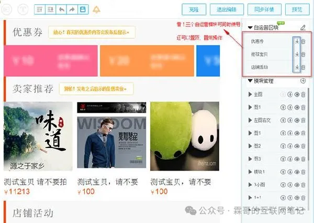The width and height of the screenshot is (314, 223).
Task: Click the undo arrow in the toolbar
Action: pyautogui.click(x=61, y=9)
